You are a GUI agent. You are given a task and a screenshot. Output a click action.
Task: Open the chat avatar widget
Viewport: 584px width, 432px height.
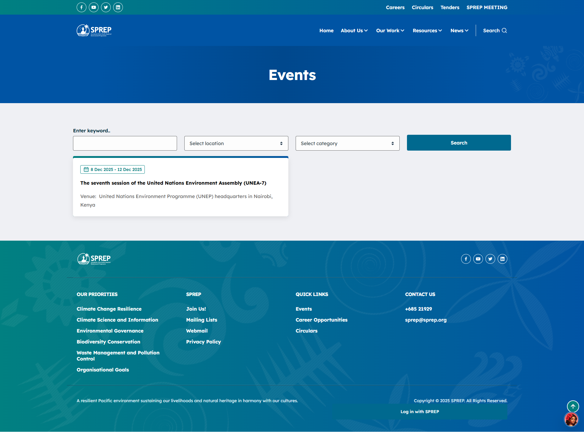[x=571, y=420]
